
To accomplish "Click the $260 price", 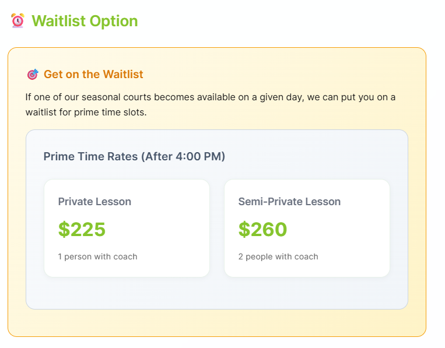I will (262, 229).
